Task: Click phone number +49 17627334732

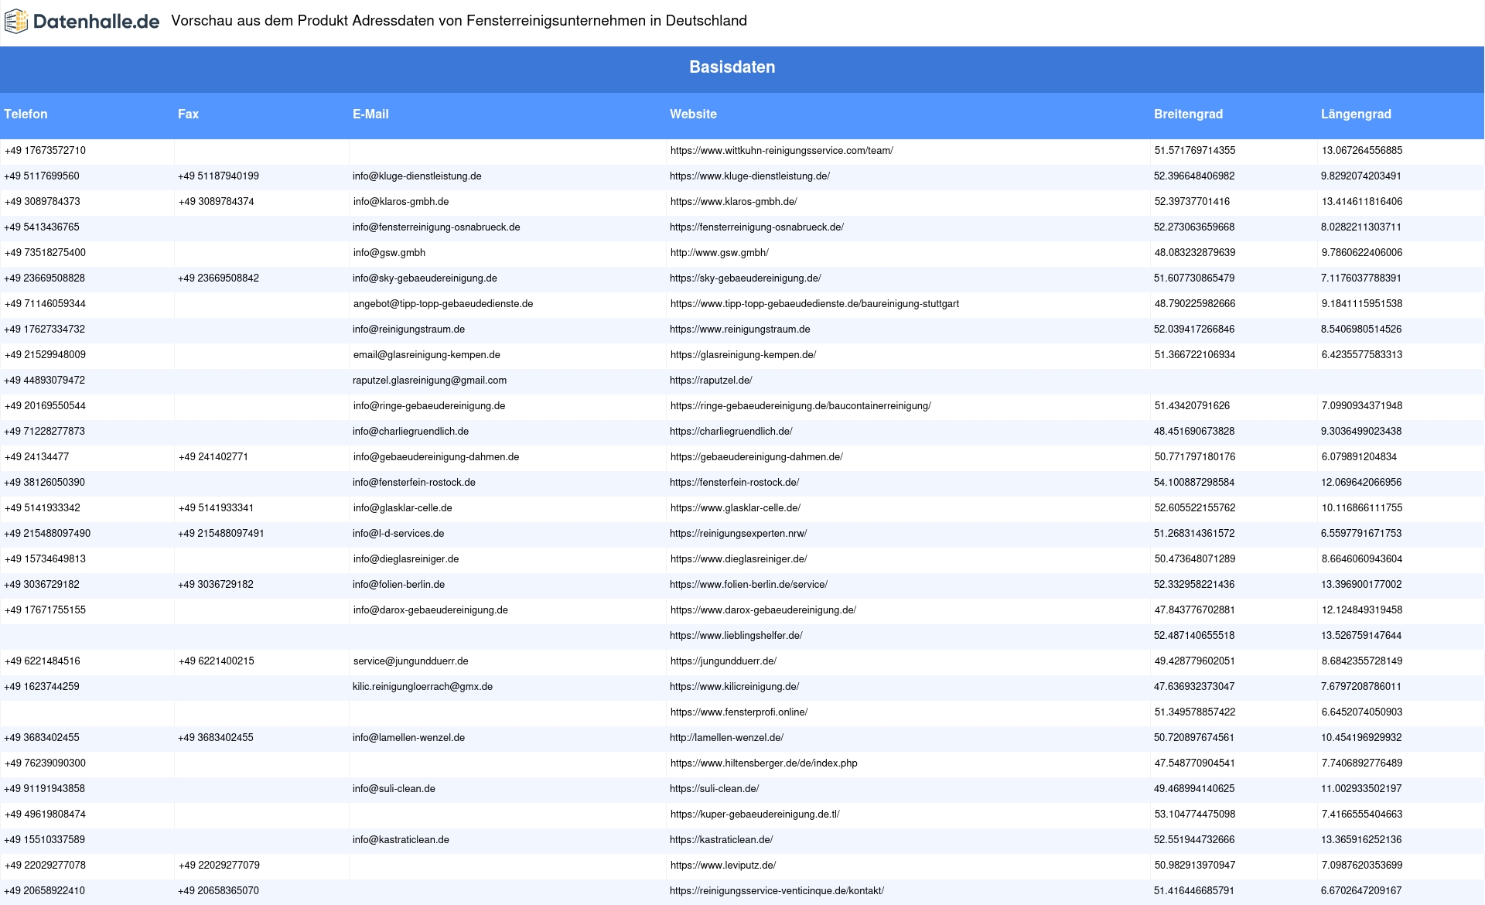Action: 45,330
